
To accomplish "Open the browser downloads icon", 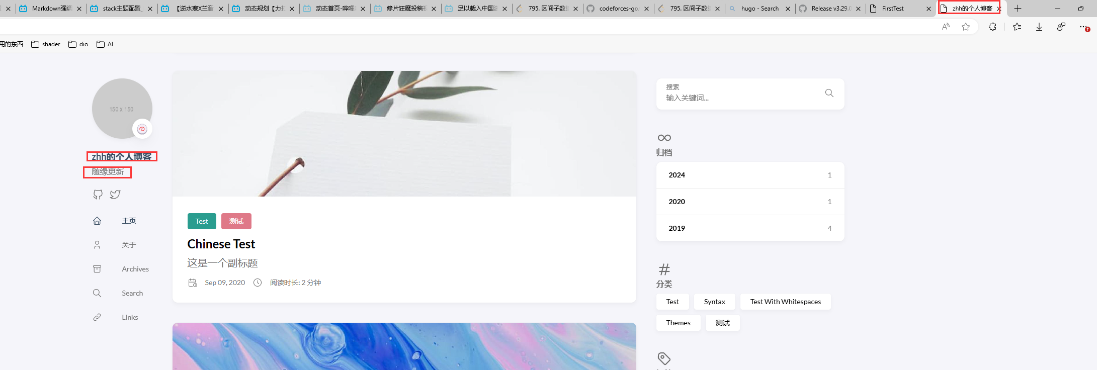I will tap(1039, 27).
